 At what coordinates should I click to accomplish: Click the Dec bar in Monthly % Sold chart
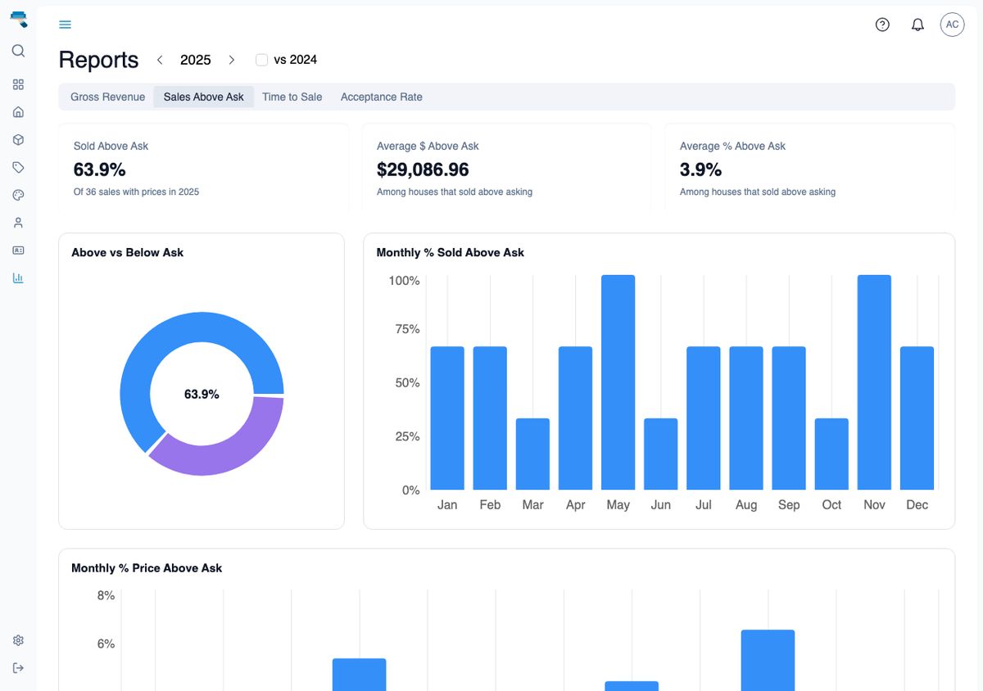click(917, 418)
